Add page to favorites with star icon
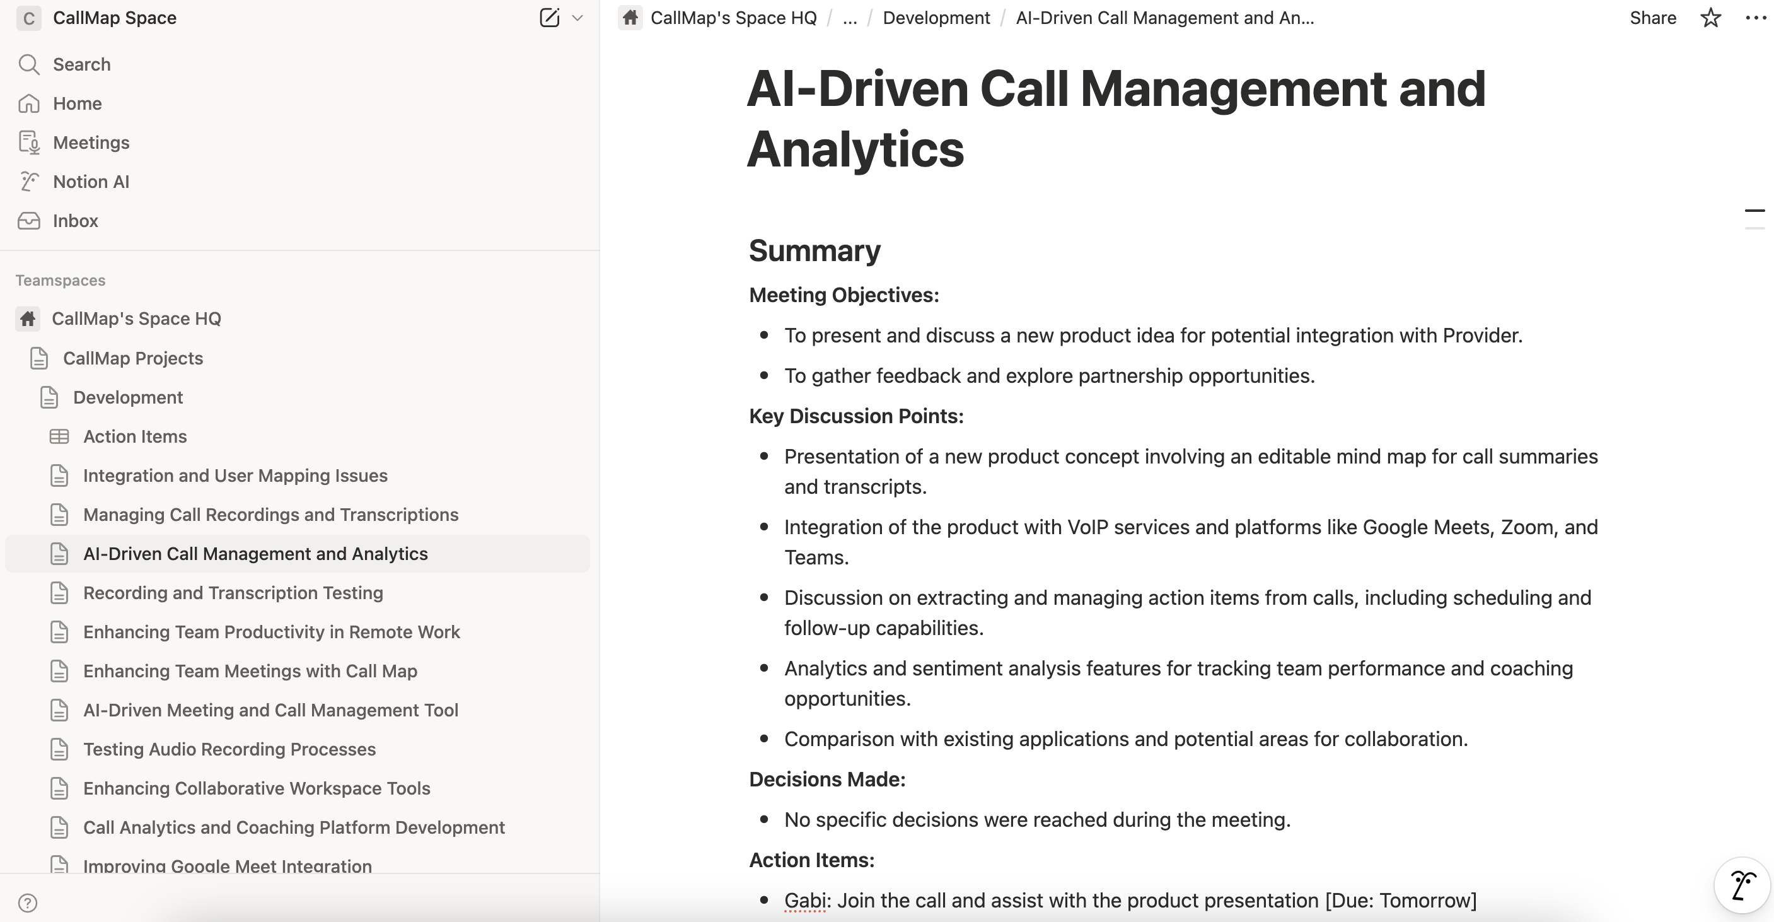Screen dimensions: 1774x922 (x=1711, y=18)
